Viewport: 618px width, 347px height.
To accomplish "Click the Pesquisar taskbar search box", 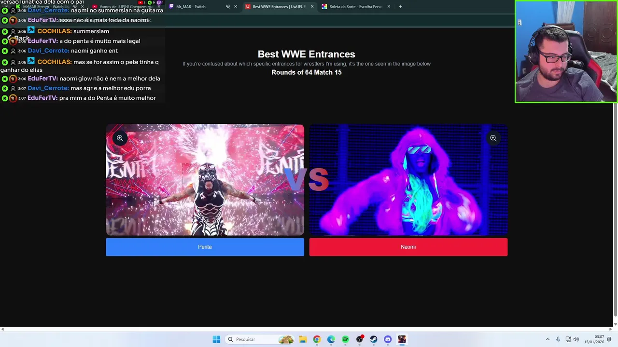I will (x=260, y=339).
